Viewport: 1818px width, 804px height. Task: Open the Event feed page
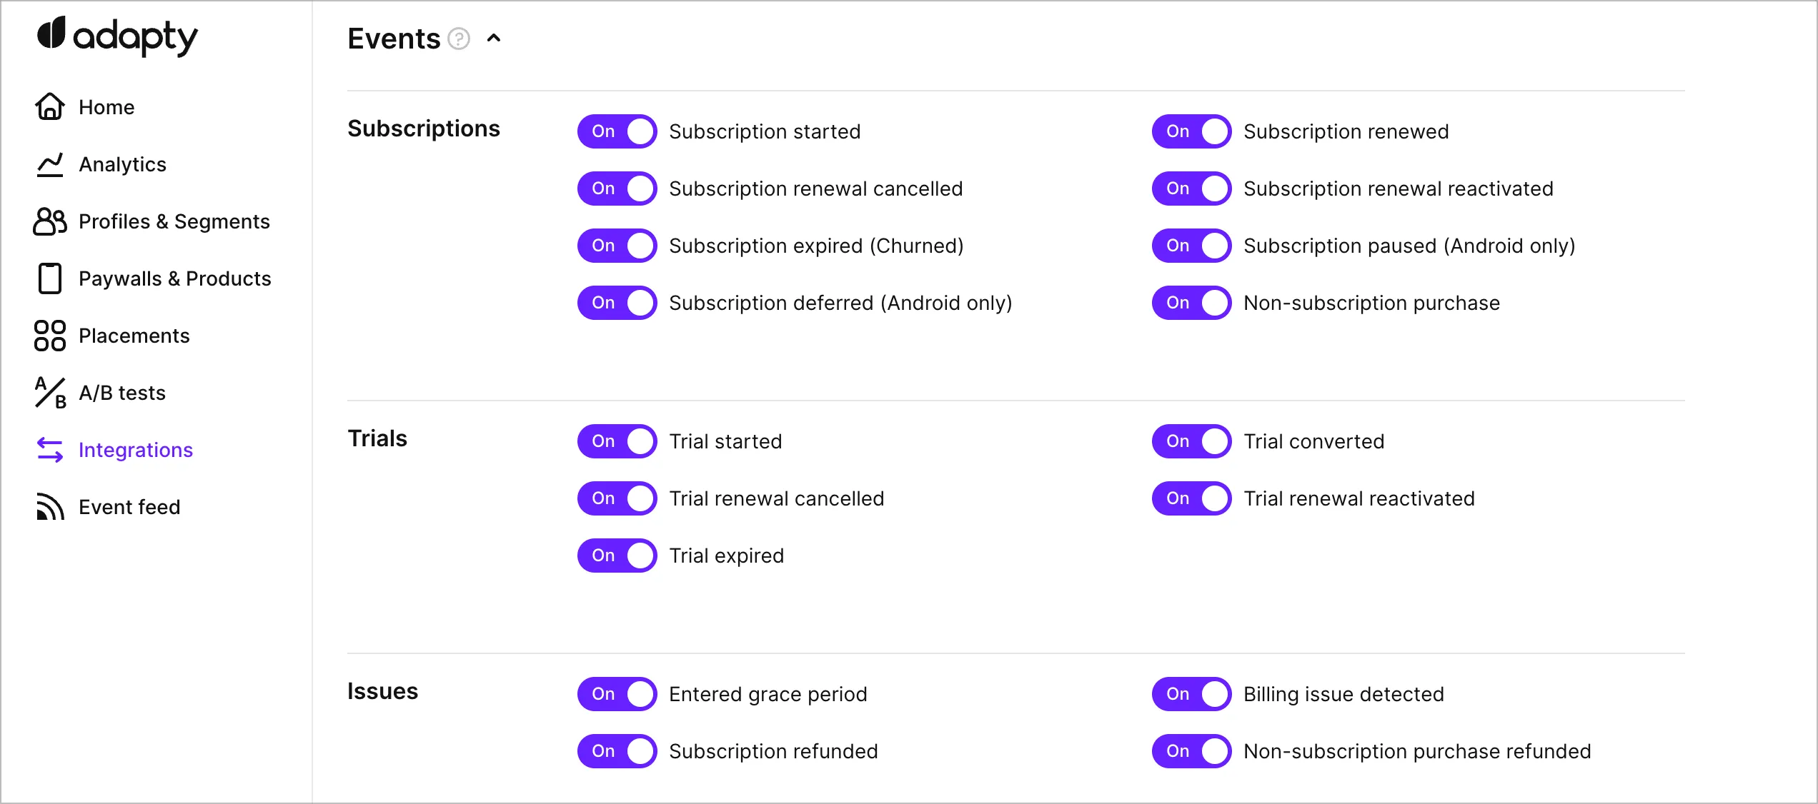tap(129, 507)
